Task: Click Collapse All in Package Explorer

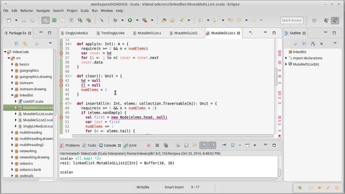Action: 16,44
